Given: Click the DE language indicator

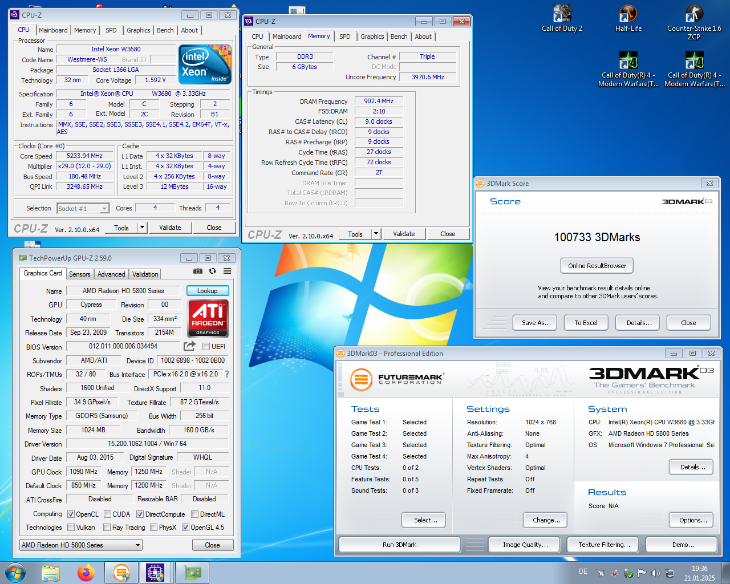Looking at the screenshot, I should coord(583,571).
